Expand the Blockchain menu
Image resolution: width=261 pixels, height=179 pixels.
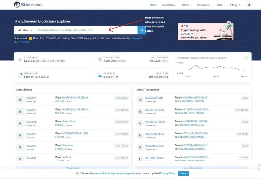click(169, 5)
